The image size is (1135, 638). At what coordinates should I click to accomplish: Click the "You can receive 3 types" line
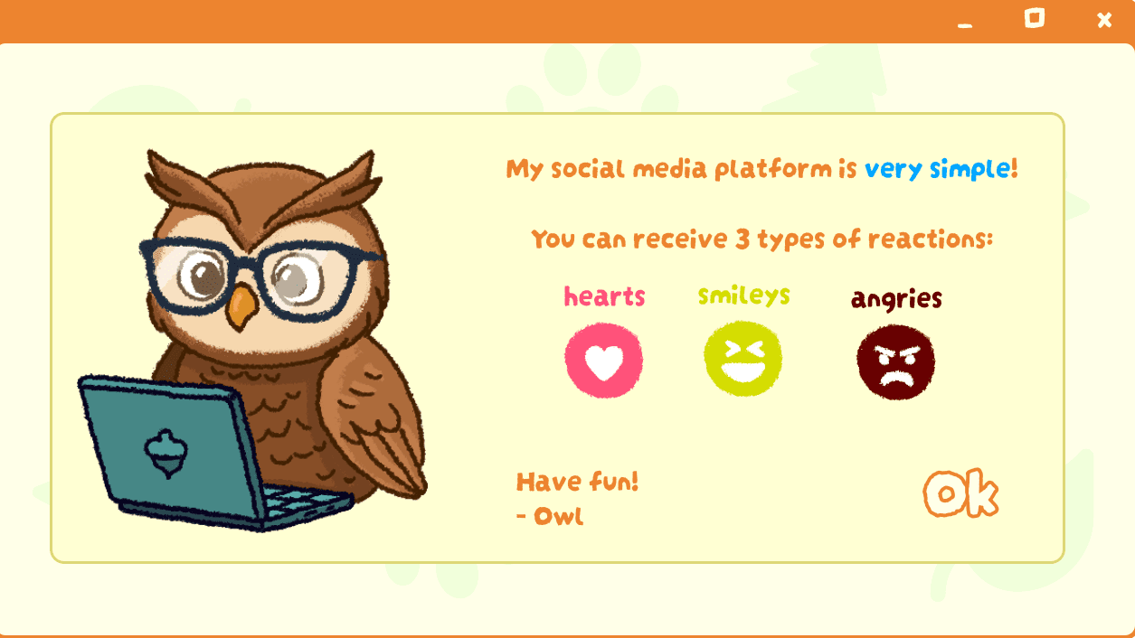[x=761, y=239]
